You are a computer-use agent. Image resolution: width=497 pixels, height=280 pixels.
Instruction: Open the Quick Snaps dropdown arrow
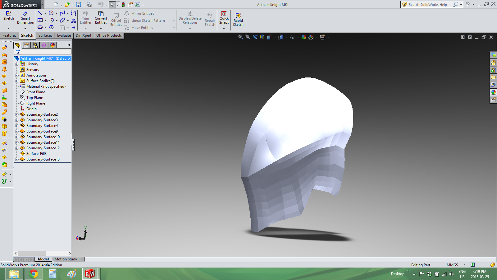click(x=224, y=29)
